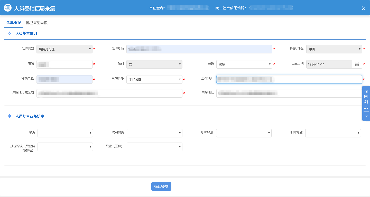Focus the 移动电话 input field
The image size is (370, 197).
64,79
